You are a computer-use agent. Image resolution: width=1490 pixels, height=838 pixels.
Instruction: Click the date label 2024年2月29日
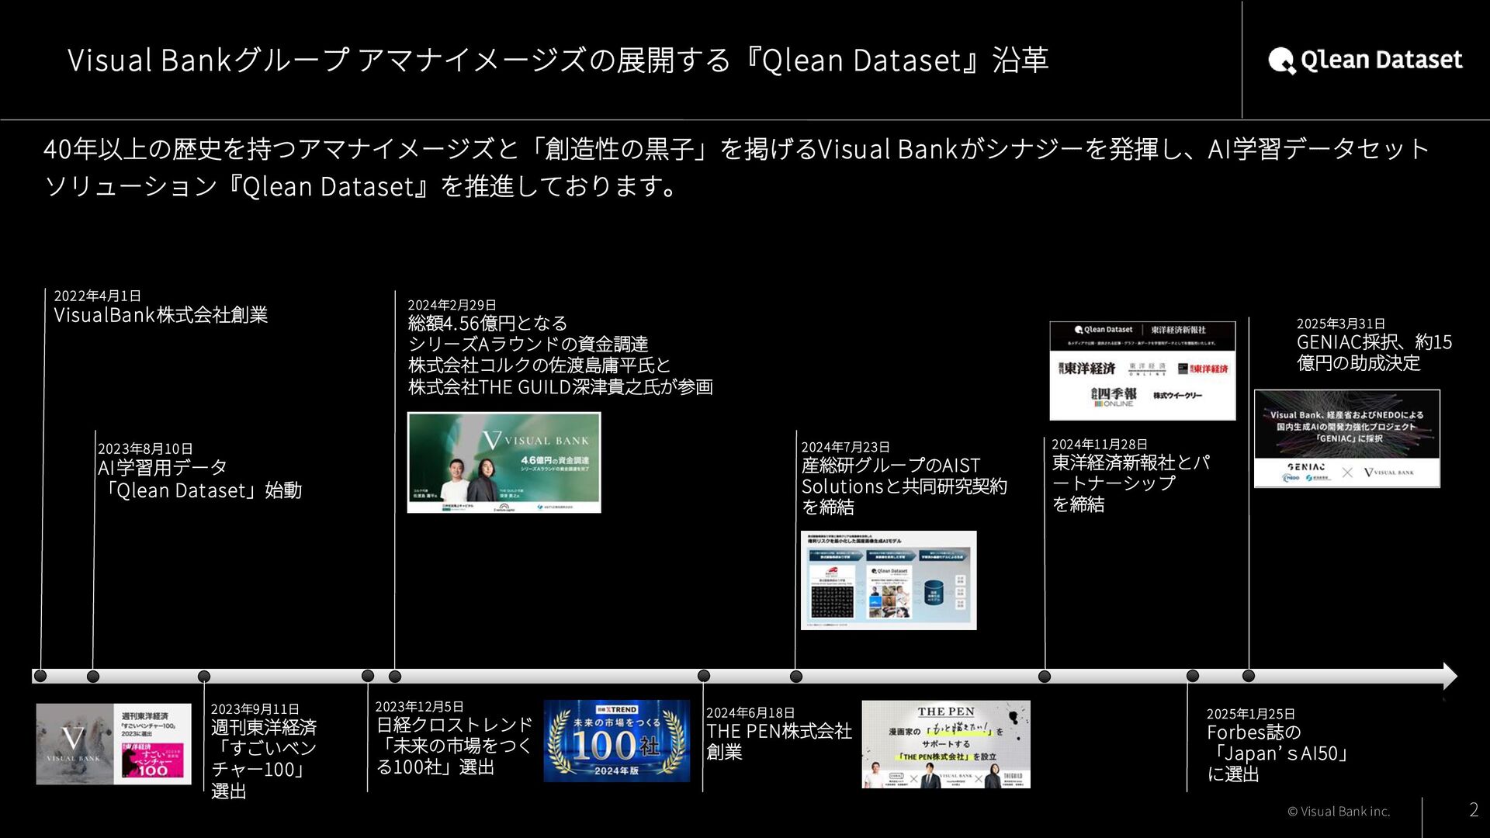point(452,305)
